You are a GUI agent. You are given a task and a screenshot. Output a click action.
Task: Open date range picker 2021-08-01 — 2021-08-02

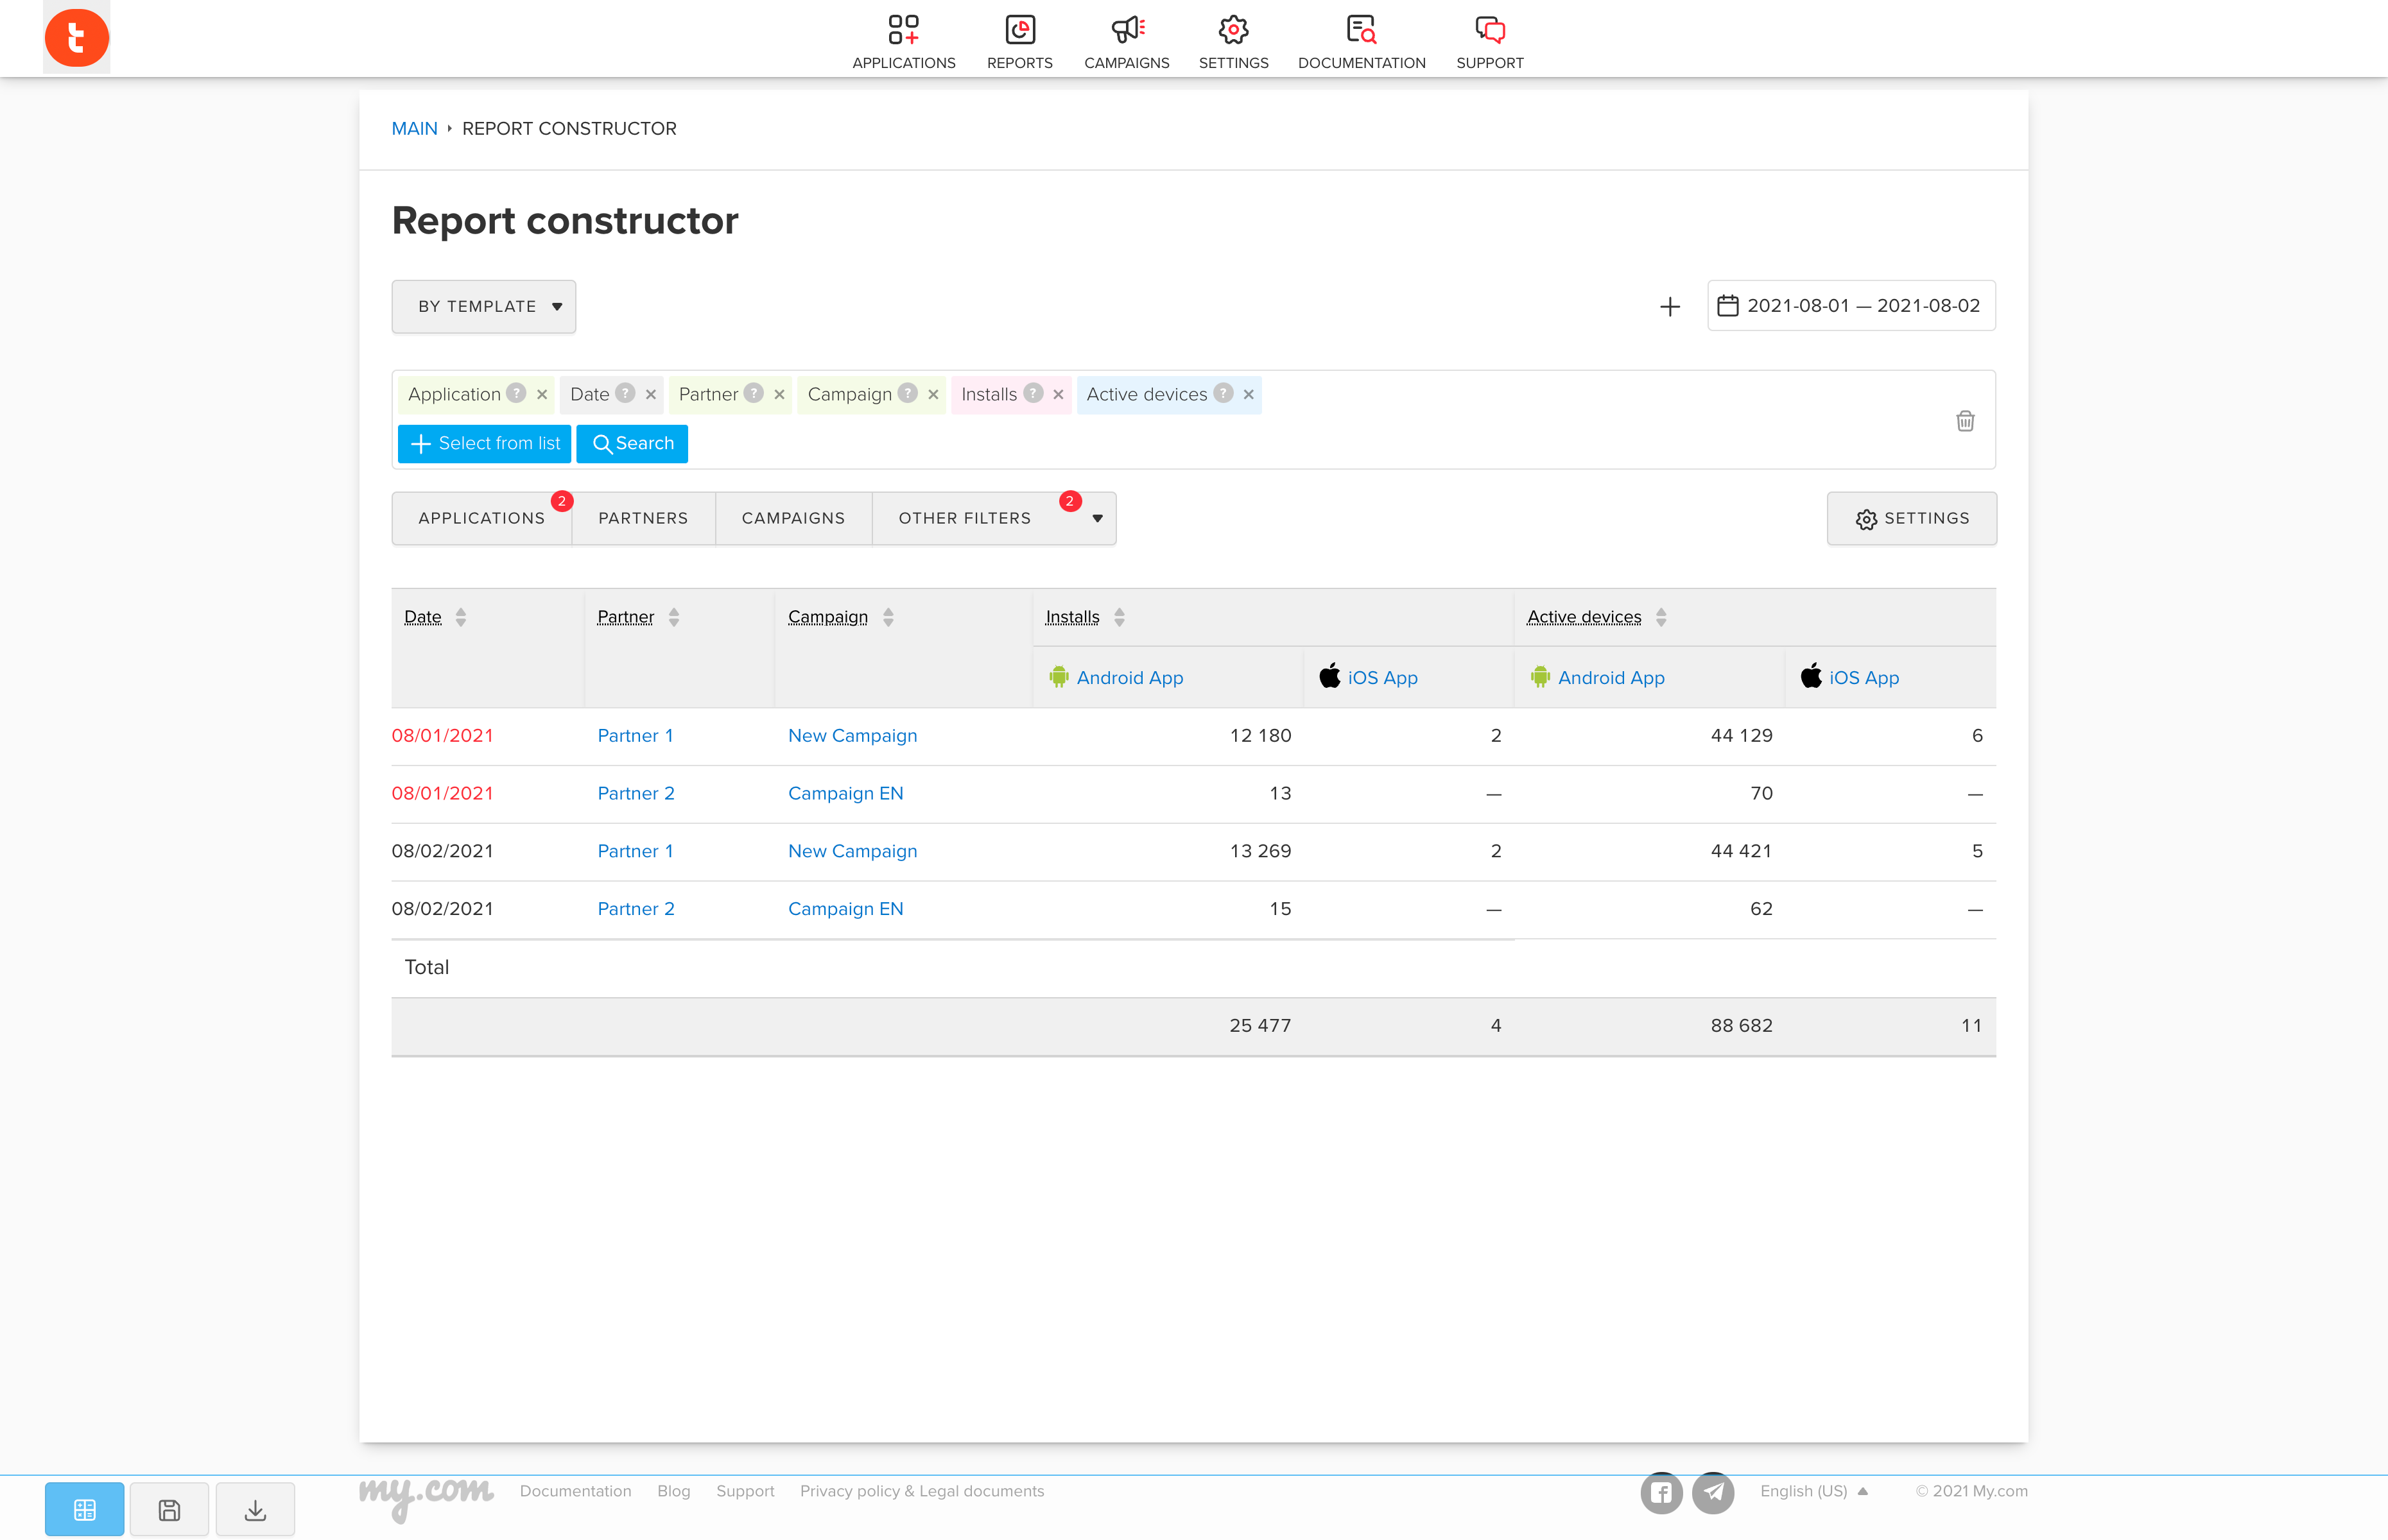[x=1851, y=306]
